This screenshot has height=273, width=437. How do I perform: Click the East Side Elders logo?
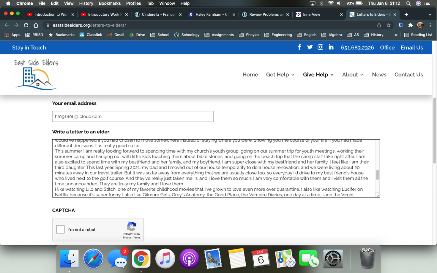pyautogui.click(x=37, y=74)
